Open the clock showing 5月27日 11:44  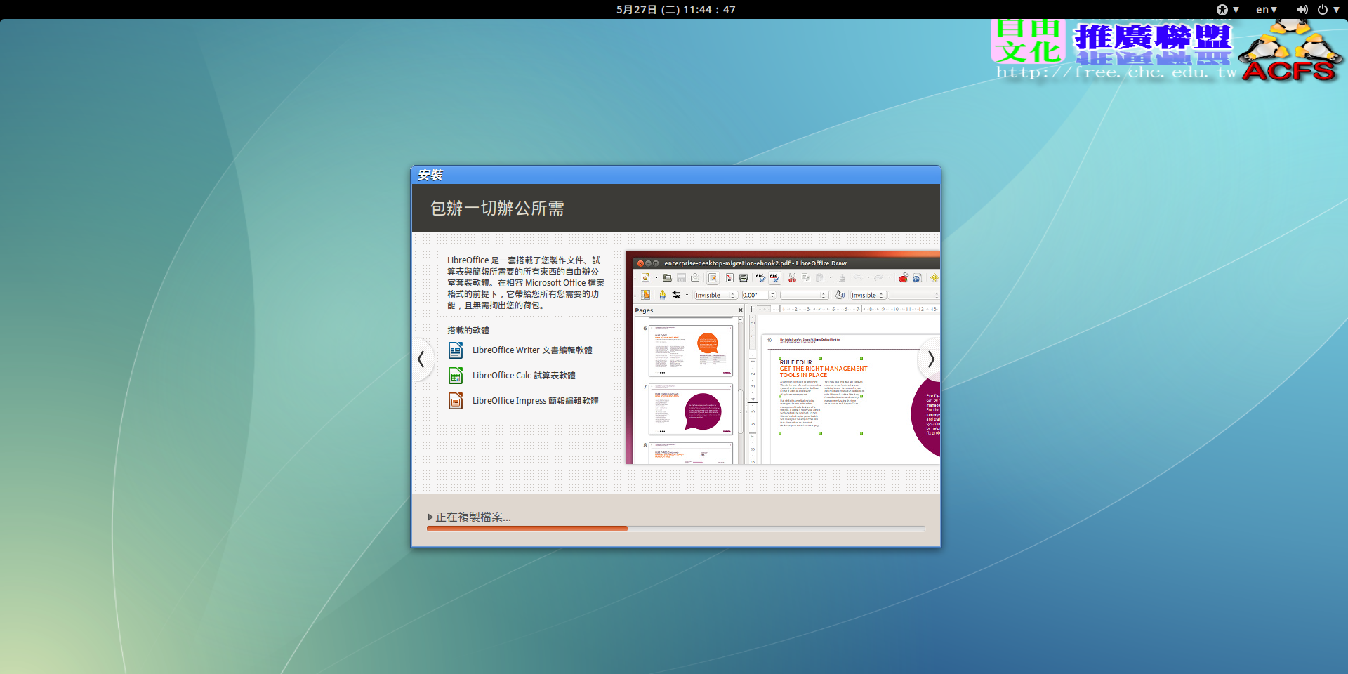(x=675, y=10)
